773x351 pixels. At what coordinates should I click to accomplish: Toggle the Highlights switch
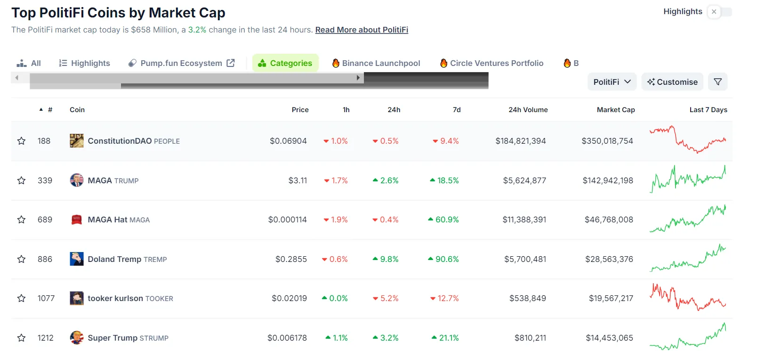(720, 12)
